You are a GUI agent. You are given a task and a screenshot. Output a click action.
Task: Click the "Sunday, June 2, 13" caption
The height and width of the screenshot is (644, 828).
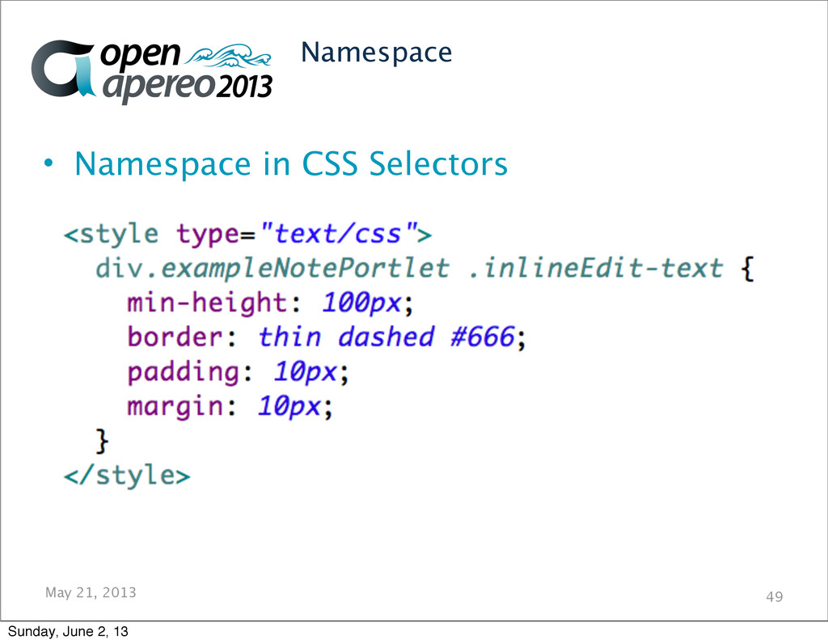[68, 632]
